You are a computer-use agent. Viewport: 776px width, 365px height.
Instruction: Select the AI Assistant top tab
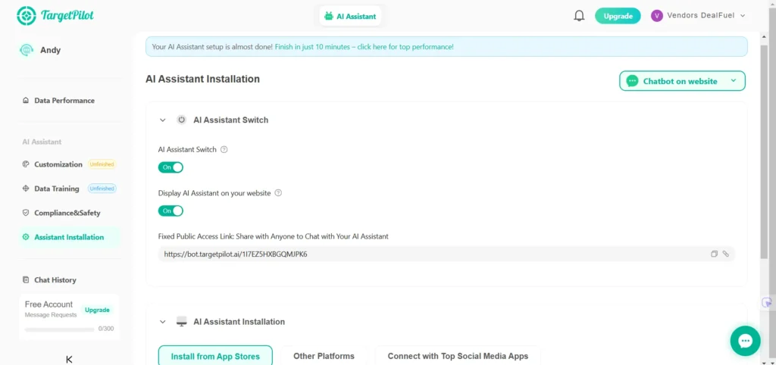tap(350, 17)
